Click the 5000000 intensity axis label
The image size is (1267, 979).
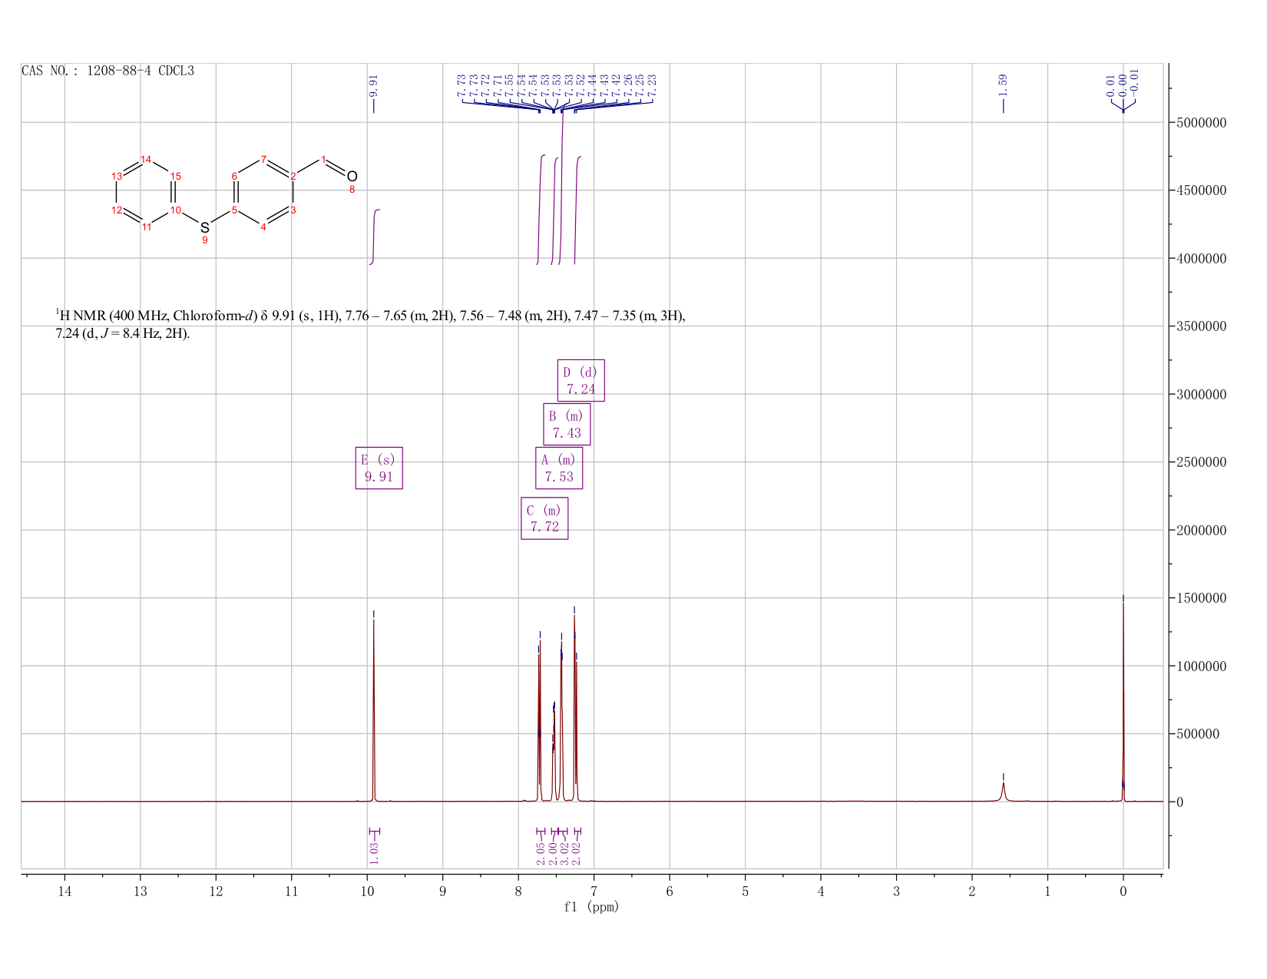point(1200,123)
